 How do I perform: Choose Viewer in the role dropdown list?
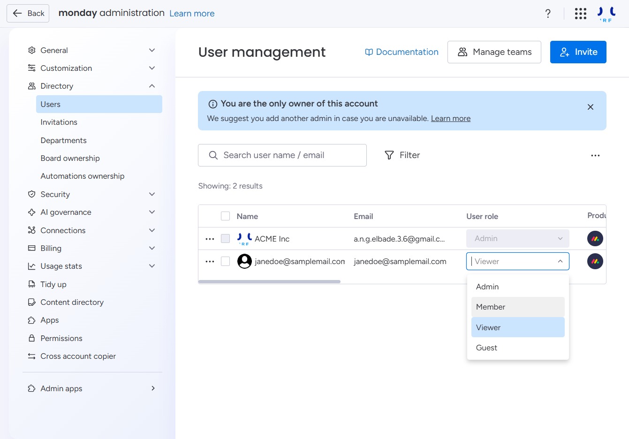(x=518, y=327)
